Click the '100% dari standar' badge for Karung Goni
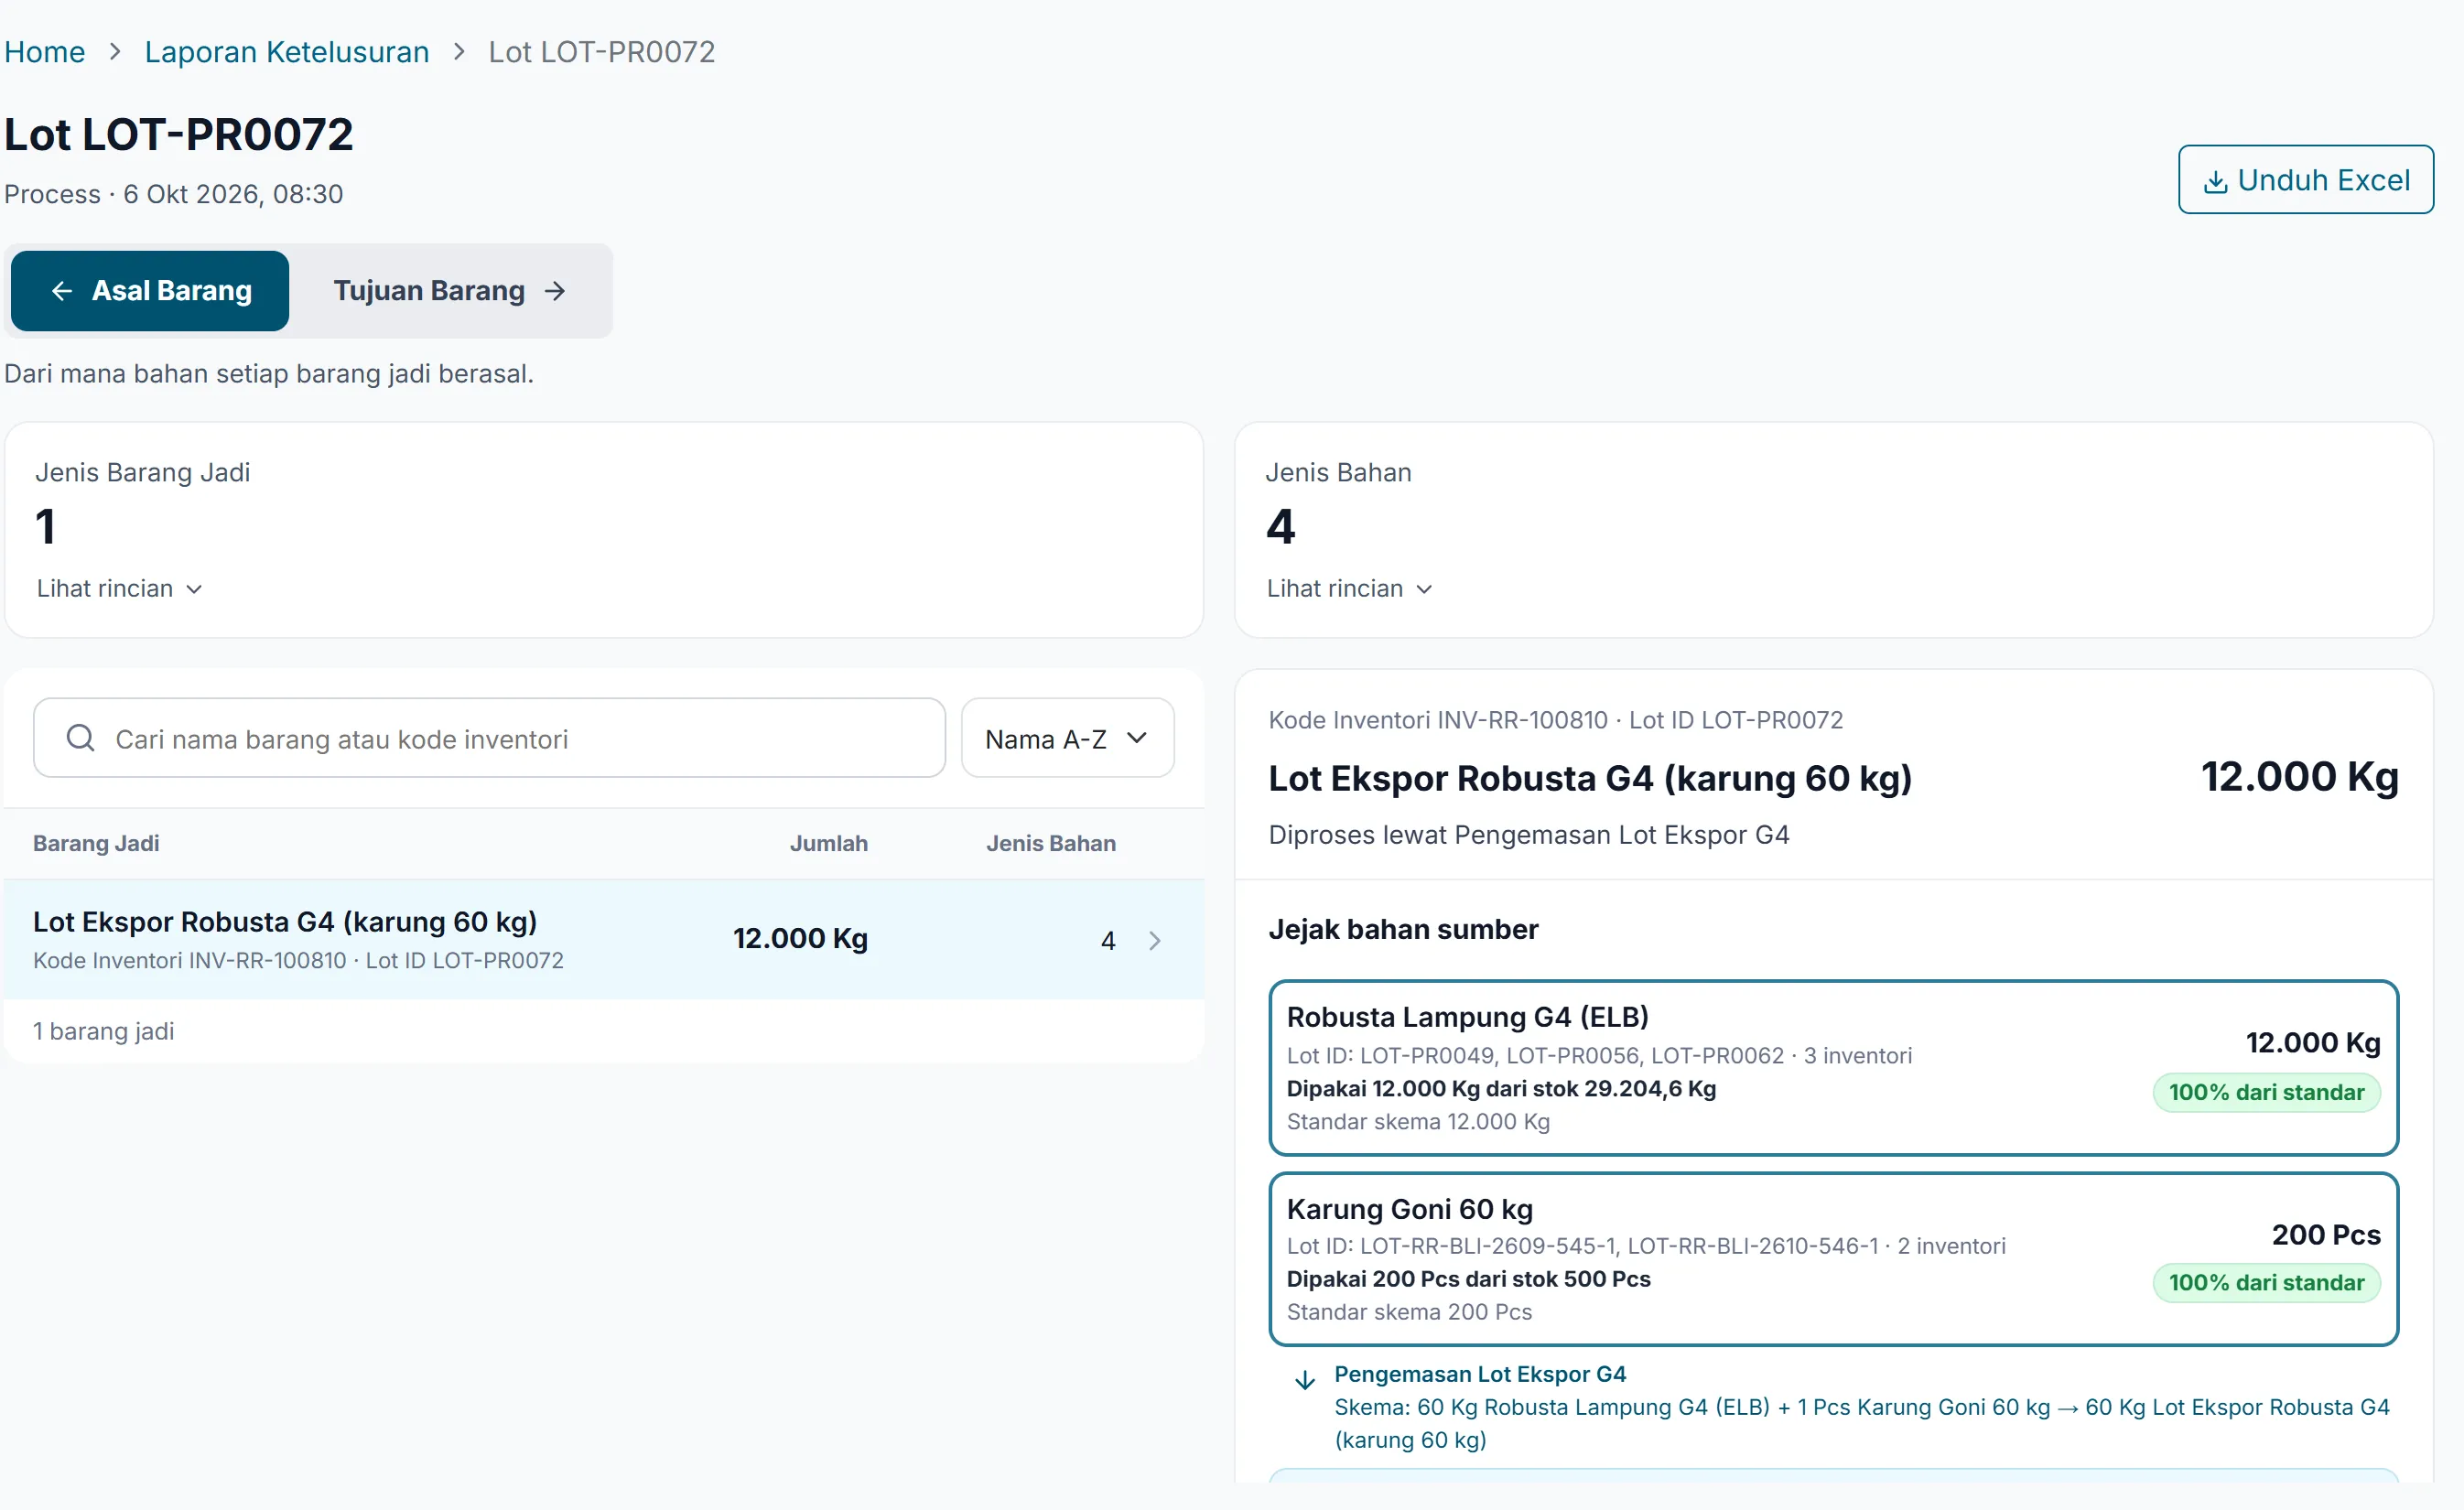The width and height of the screenshot is (2464, 1510). click(x=2266, y=1282)
